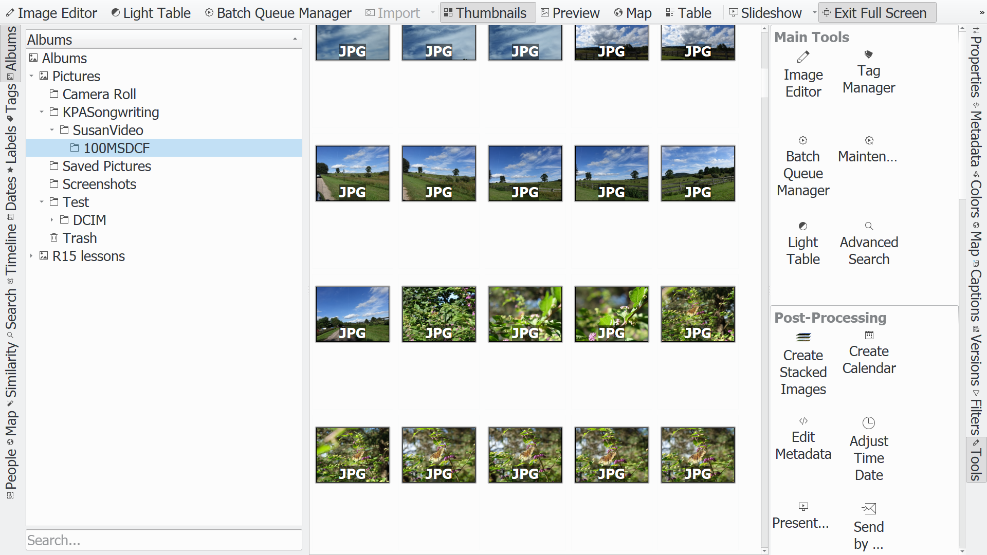Screen dimensions: 987x555
Task: Open the Image Editor tool in Main Tools
Action: pos(803,76)
